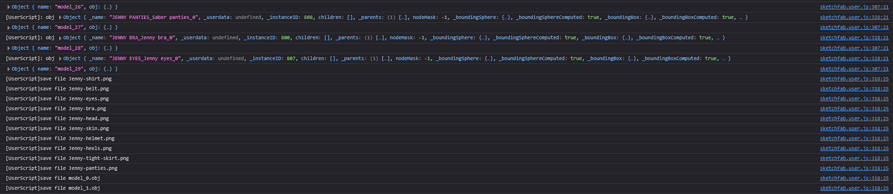
Task: Click the _instanceID value 807
Action: [291, 58]
